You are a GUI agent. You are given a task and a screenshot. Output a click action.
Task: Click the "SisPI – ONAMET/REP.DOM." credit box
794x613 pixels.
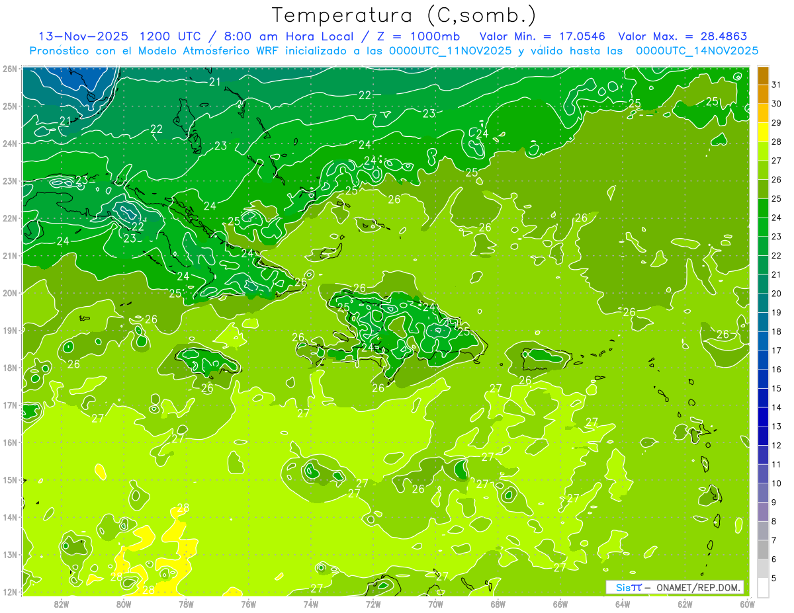(675, 587)
